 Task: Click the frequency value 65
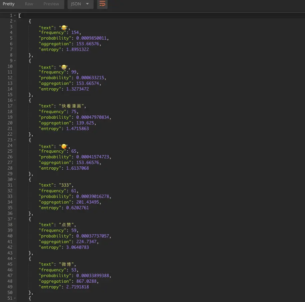point(74,151)
